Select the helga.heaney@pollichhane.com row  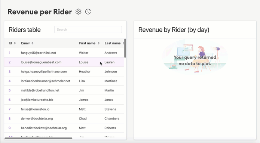click(x=64, y=72)
